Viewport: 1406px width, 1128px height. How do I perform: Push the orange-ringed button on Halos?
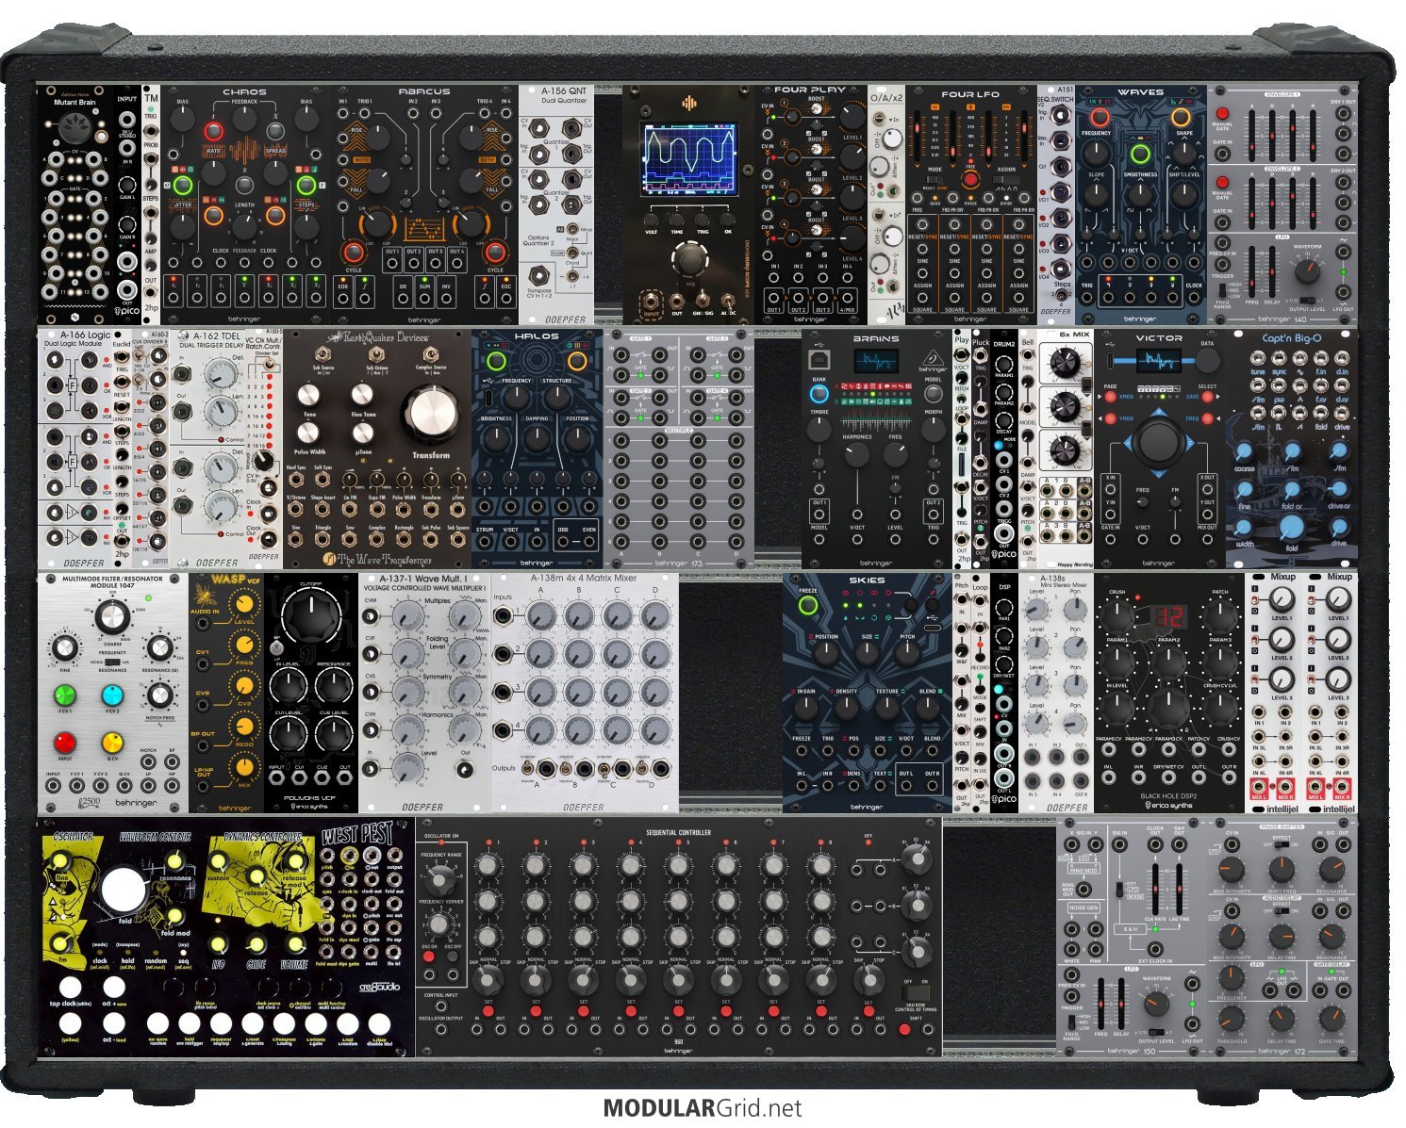click(x=577, y=362)
